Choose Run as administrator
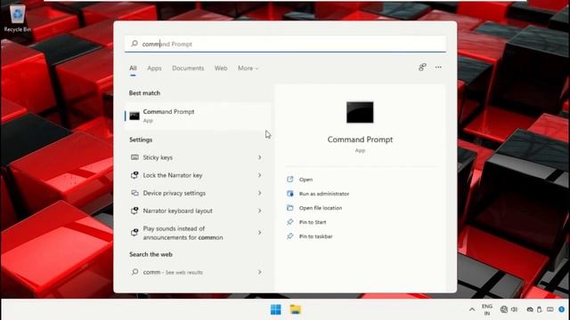The width and height of the screenshot is (570, 320). point(324,194)
